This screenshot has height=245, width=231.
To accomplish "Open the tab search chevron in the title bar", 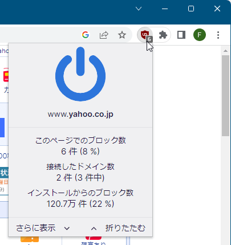I will (x=139, y=9).
